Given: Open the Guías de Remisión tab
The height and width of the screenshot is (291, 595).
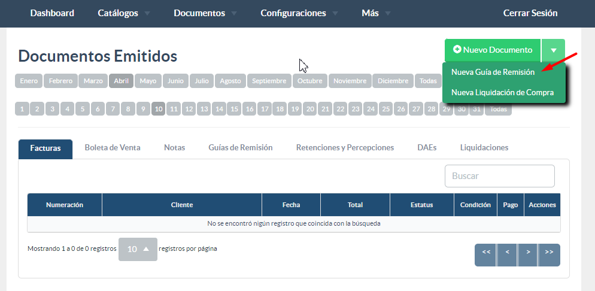Looking at the screenshot, I should pos(240,147).
